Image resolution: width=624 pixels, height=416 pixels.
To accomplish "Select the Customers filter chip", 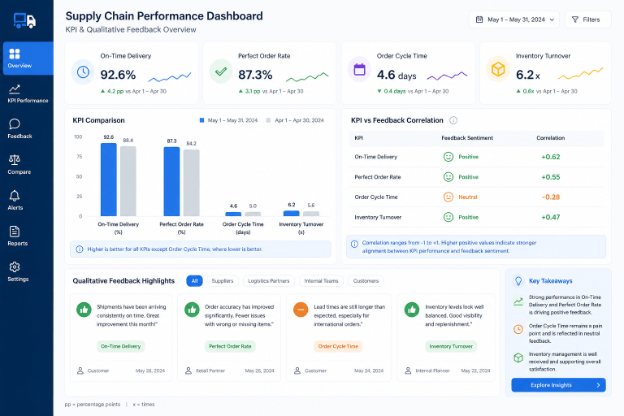I will point(366,281).
